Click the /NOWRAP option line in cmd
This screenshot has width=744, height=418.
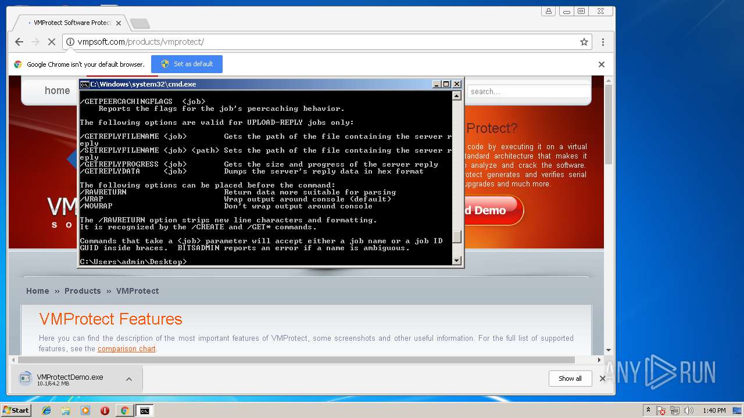click(226, 206)
